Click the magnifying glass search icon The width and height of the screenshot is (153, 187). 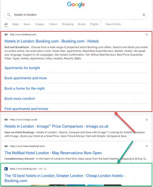(x=9, y=15)
